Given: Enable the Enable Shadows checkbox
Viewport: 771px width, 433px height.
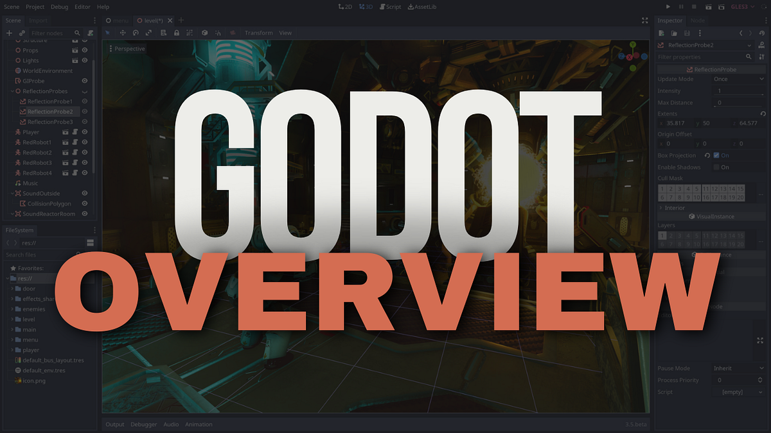Looking at the screenshot, I should tap(716, 167).
